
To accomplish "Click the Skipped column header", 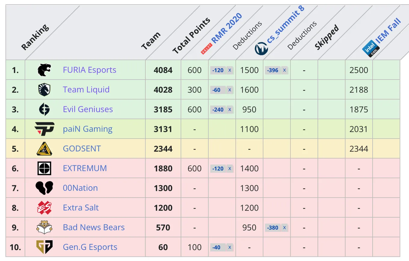I will [327, 38].
